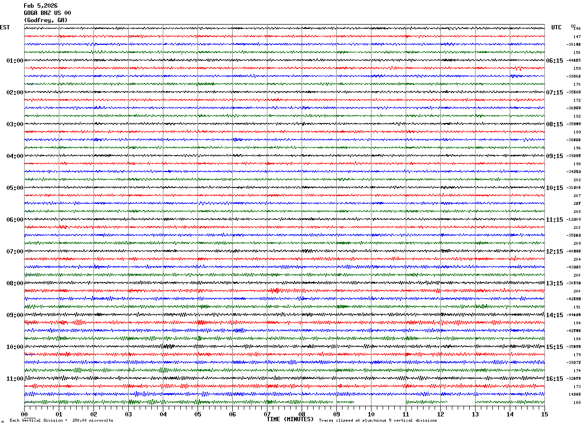Click the 10:15 UTC time label

coord(555,188)
